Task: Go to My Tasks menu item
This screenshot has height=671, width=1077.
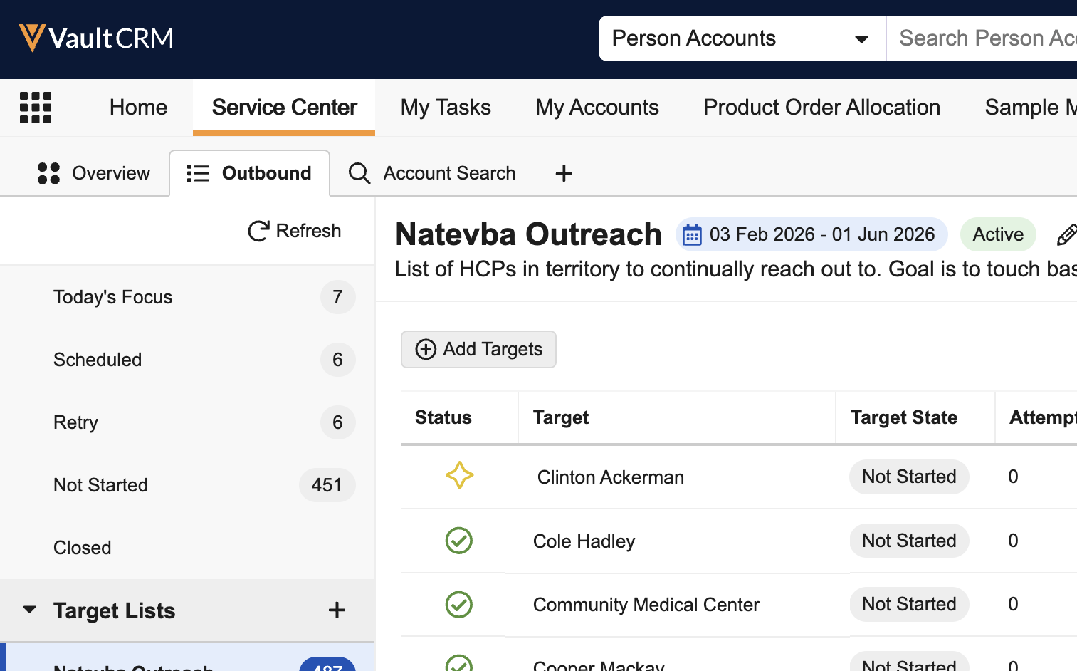Action: [x=446, y=108]
